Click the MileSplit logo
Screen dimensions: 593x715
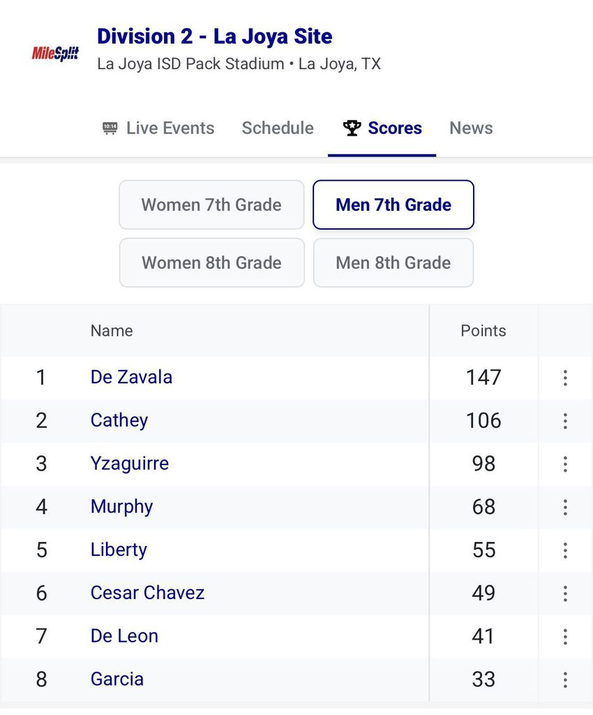55,53
